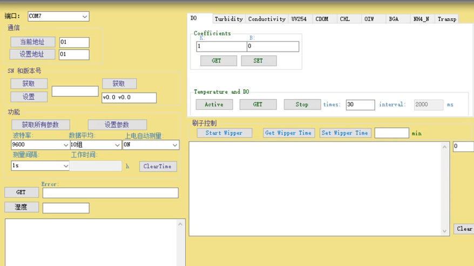The height and width of the screenshot is (266, 474).
Task: Click the K coefficient input field
Action: pyautogui.click(x=221, y=47)
